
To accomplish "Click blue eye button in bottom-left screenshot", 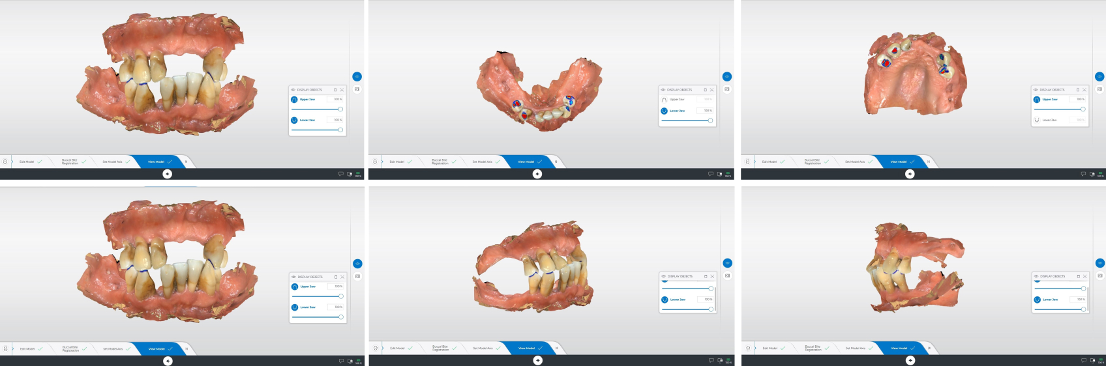I will 357,264.
